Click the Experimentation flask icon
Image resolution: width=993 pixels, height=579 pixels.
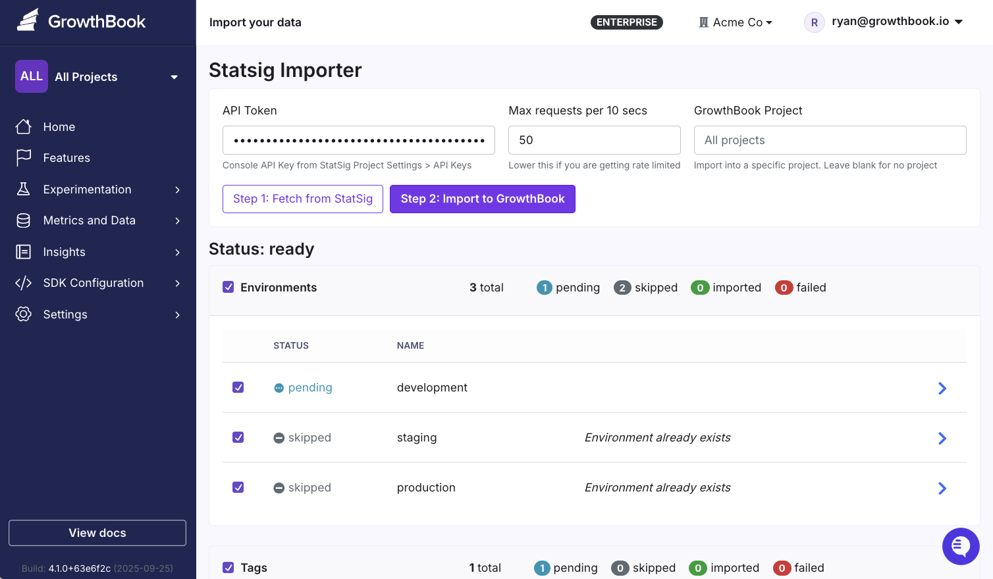pyautogui.click(x=24, y=189)
